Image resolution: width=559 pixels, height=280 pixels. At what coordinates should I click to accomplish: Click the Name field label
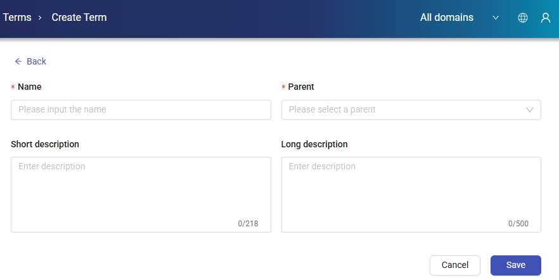30,87
